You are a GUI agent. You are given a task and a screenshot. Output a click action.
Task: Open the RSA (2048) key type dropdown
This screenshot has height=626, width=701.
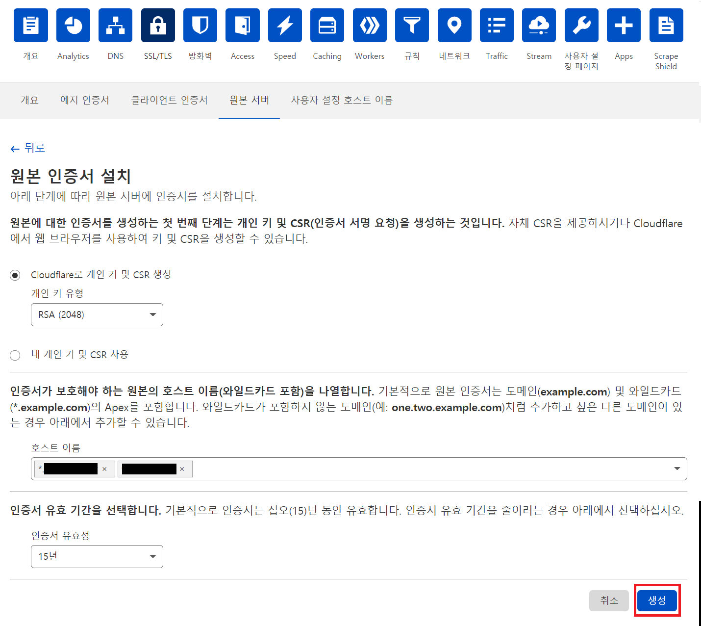point(97,314)
